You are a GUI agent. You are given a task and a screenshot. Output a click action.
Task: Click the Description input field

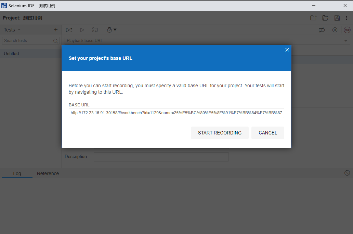[x=161, y=157]
